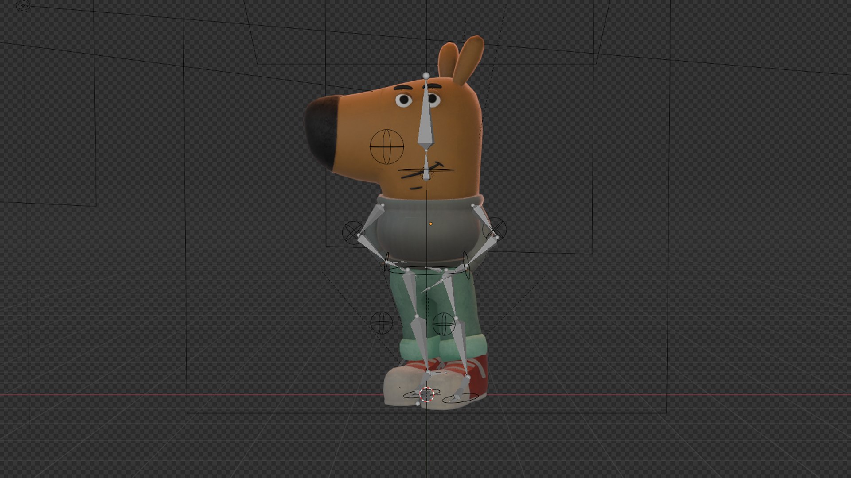Select the upper arm bone on the snout side
Screen dimensions: 851x478
370,220
